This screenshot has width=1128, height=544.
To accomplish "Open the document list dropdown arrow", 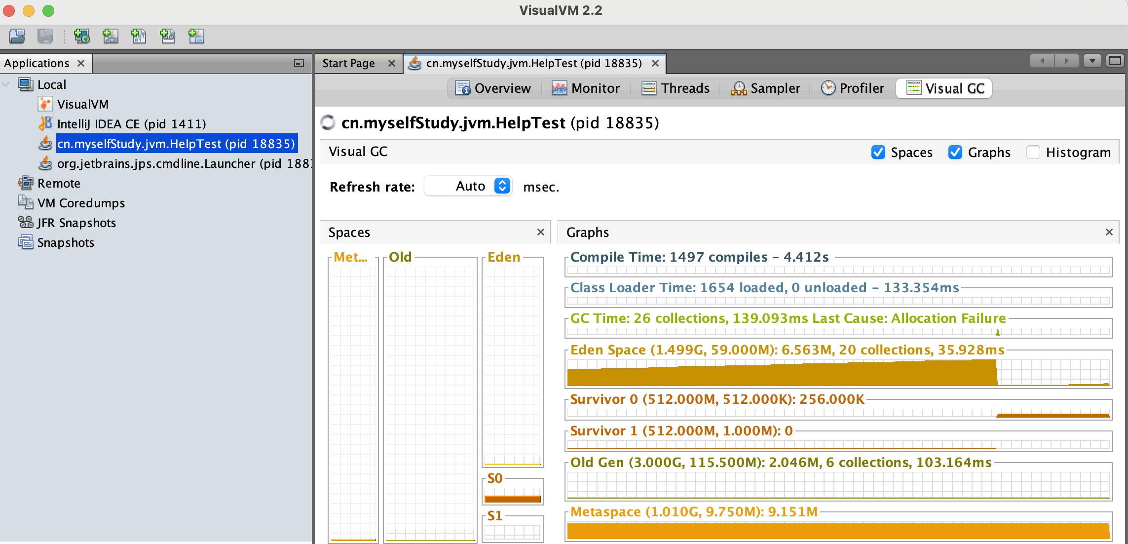I will pyautogui.click(x=1092, y=61).
